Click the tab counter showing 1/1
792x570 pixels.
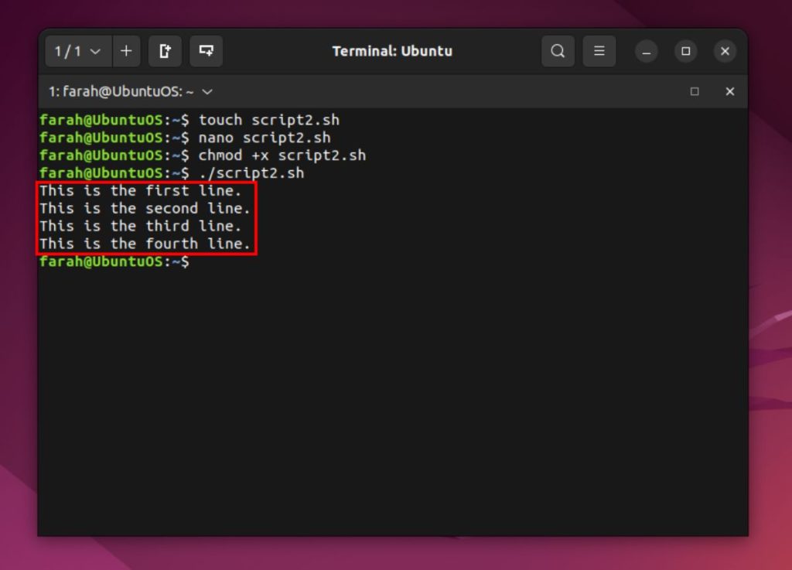(68, 51)
